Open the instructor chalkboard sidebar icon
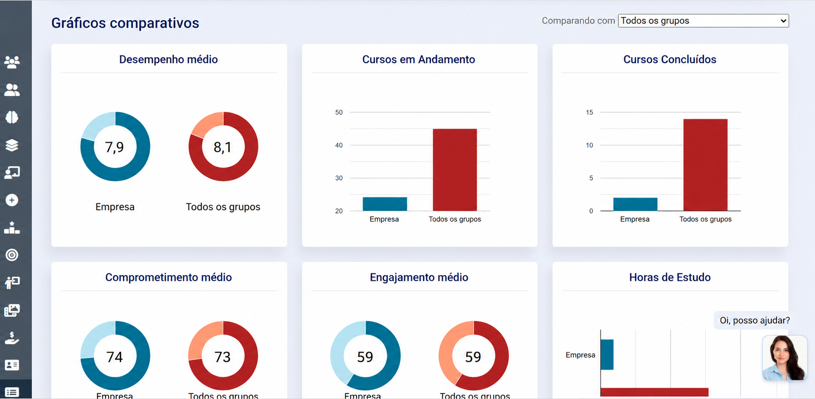The width and height of the screenshot is (815, 399). (x=12, y=173)
